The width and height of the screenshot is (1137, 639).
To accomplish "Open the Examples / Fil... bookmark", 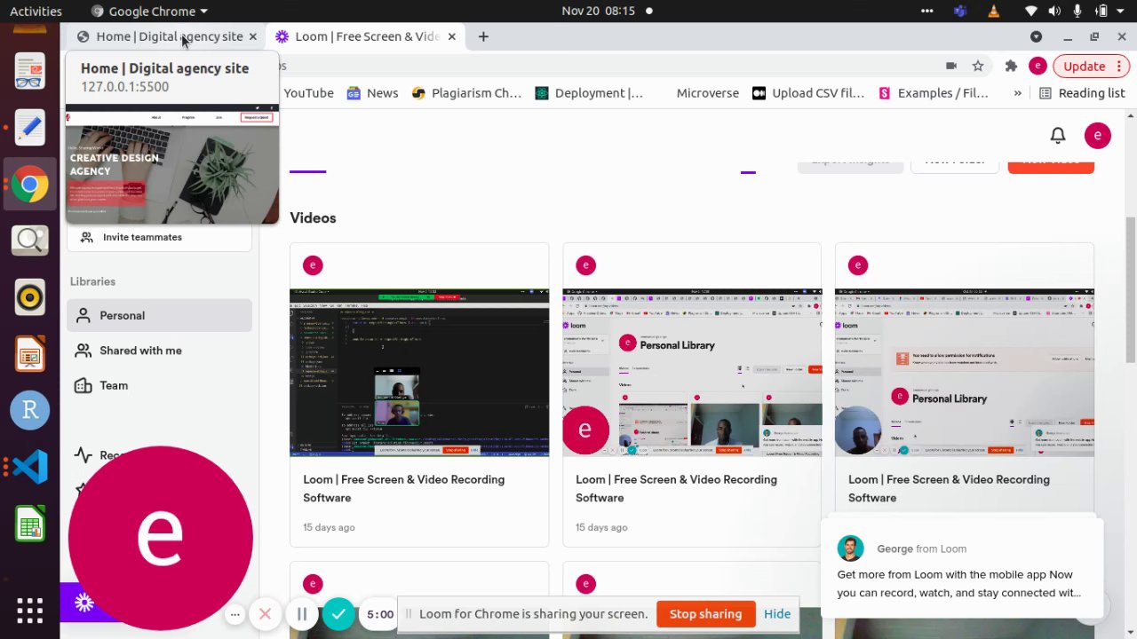I will pyautogui.click(x=933, y=93).
